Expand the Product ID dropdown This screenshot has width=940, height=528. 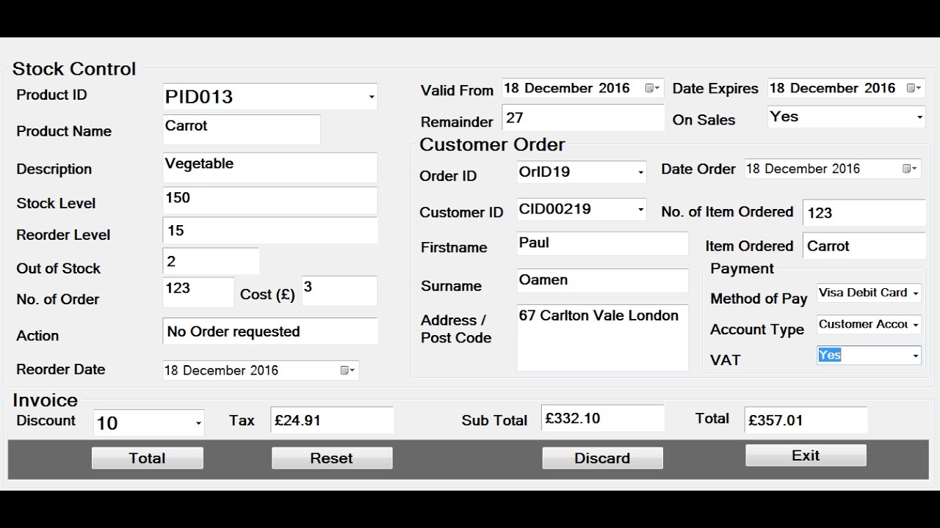tap(371, 97)
